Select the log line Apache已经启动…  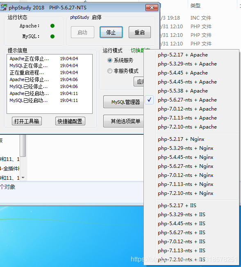click(x=43, y=94)
